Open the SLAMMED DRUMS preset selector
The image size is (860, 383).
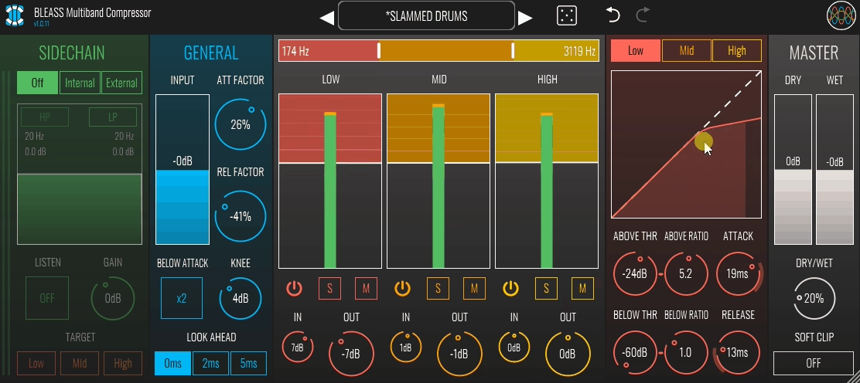pos(426,16)
